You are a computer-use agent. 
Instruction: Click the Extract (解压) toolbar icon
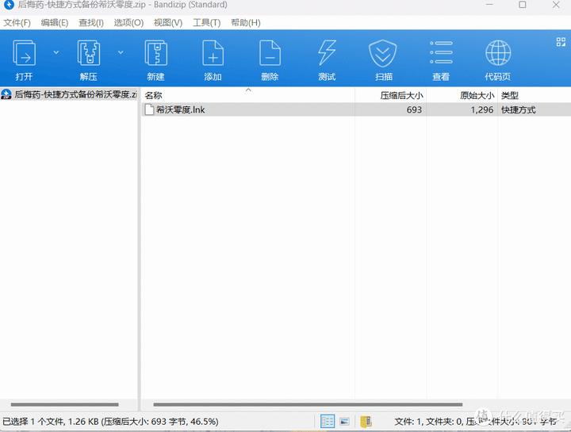pyautogui.click(x=89, y=53)
